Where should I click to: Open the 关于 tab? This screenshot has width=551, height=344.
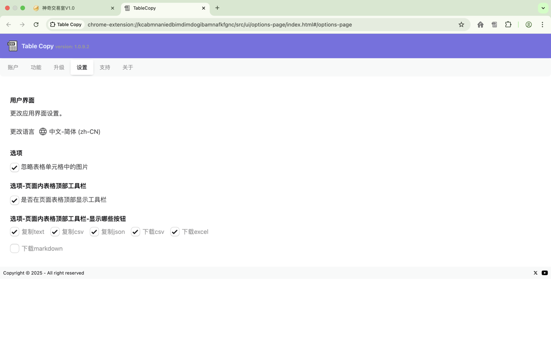(x=127, y=67)
